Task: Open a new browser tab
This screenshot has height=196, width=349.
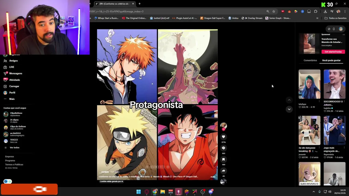Action: (x=139, y=4)
